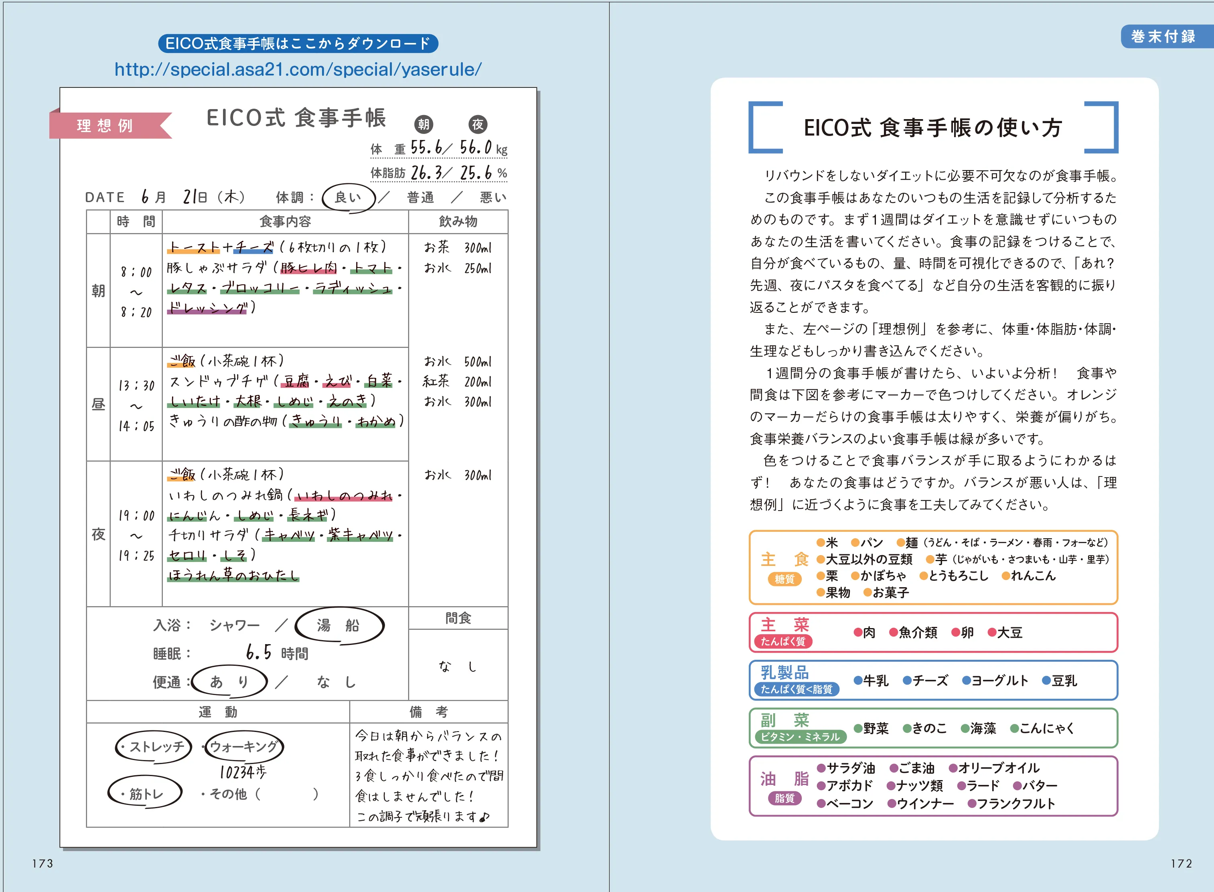Image resolution: width=1214 pixels, height=892 pixels.
Task: Click the 巻末付録 tab label
Action: click(1163, 37)
